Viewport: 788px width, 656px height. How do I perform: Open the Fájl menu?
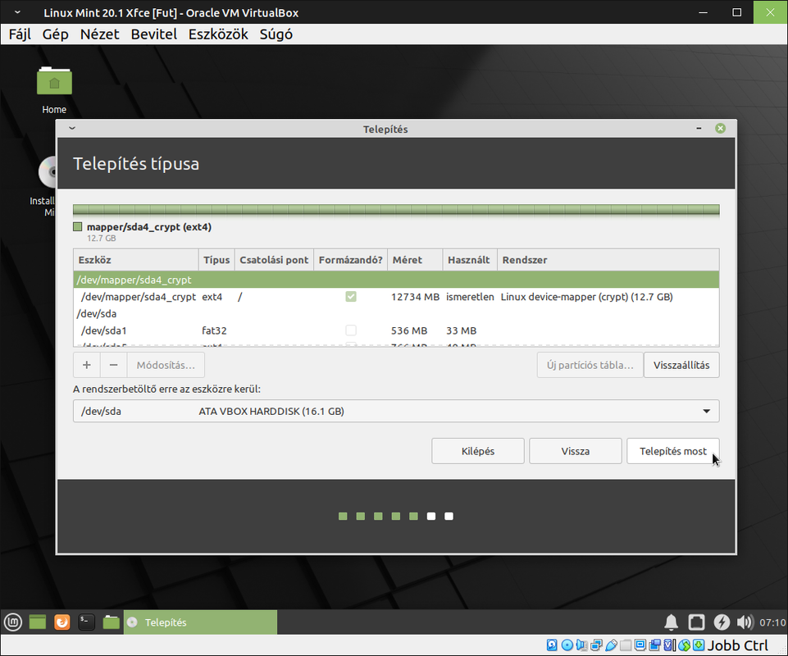20,34
